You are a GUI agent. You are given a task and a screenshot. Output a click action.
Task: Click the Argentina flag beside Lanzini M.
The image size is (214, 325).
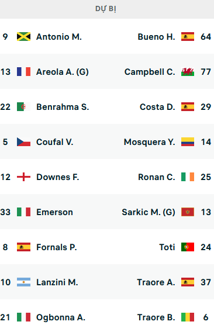click(23, 282)
